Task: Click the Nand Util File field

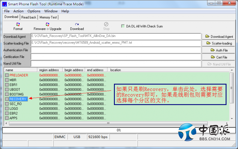Action: click(116, 63)
